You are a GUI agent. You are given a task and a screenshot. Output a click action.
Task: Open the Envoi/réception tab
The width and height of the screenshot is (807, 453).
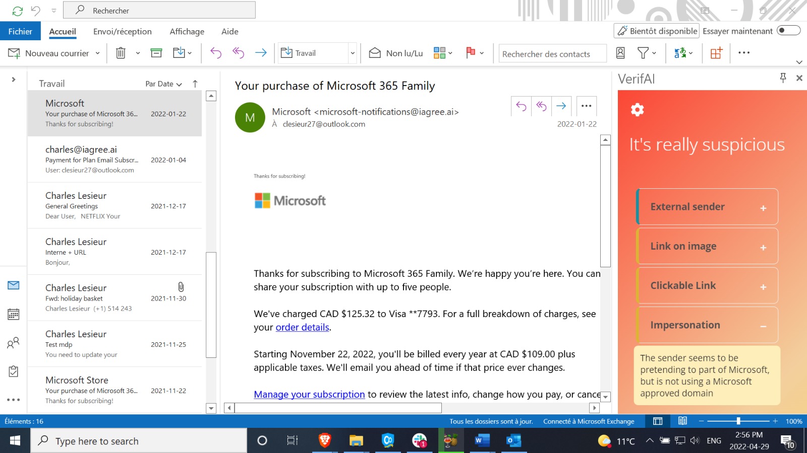(x=123, y=31)
